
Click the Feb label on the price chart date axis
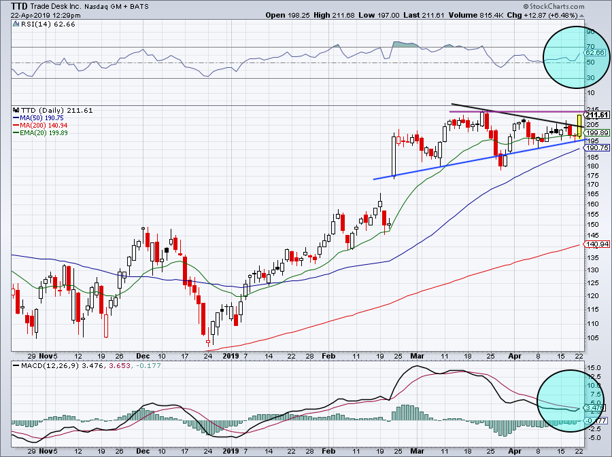click(x=328, y=356)
